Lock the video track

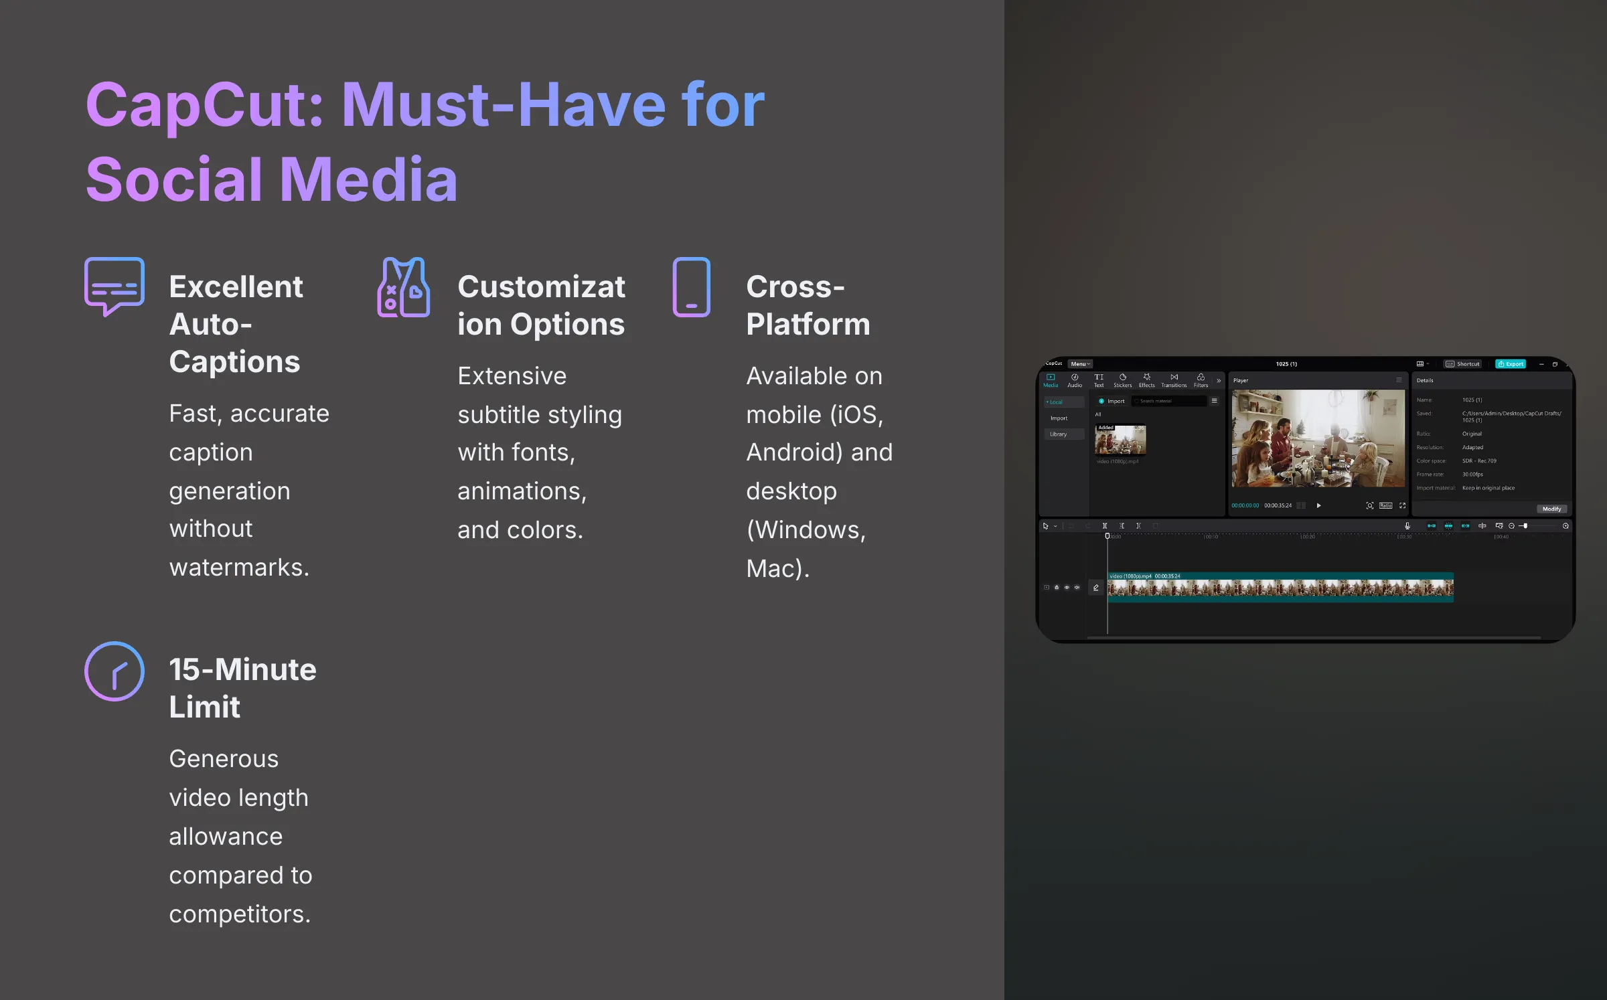click(1057, 588)
